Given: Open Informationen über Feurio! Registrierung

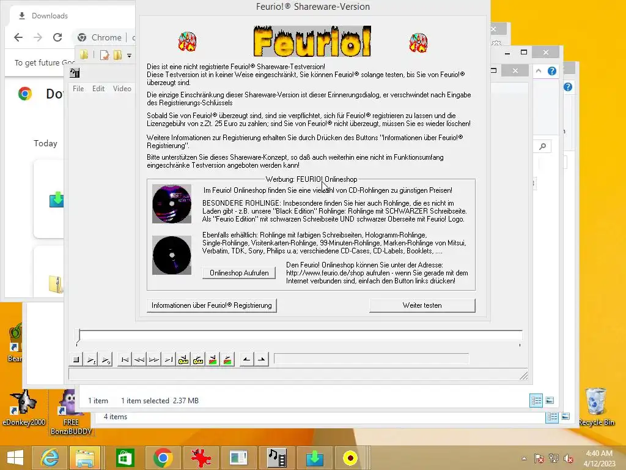Looking at the screenshot, I should [x=212, y=305].
